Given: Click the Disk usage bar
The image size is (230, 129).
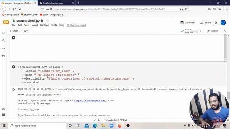Looking at the screenshot, I should (194, 32).
